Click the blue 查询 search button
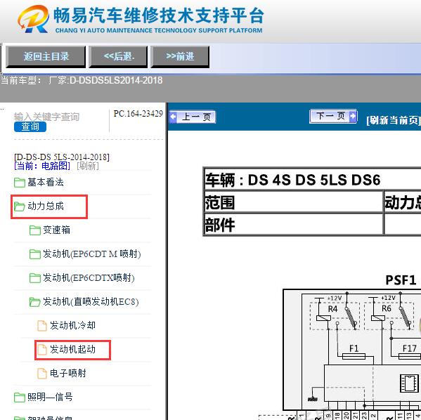Image resolution: width=421 pixels, height=420 pixels. 30,126
